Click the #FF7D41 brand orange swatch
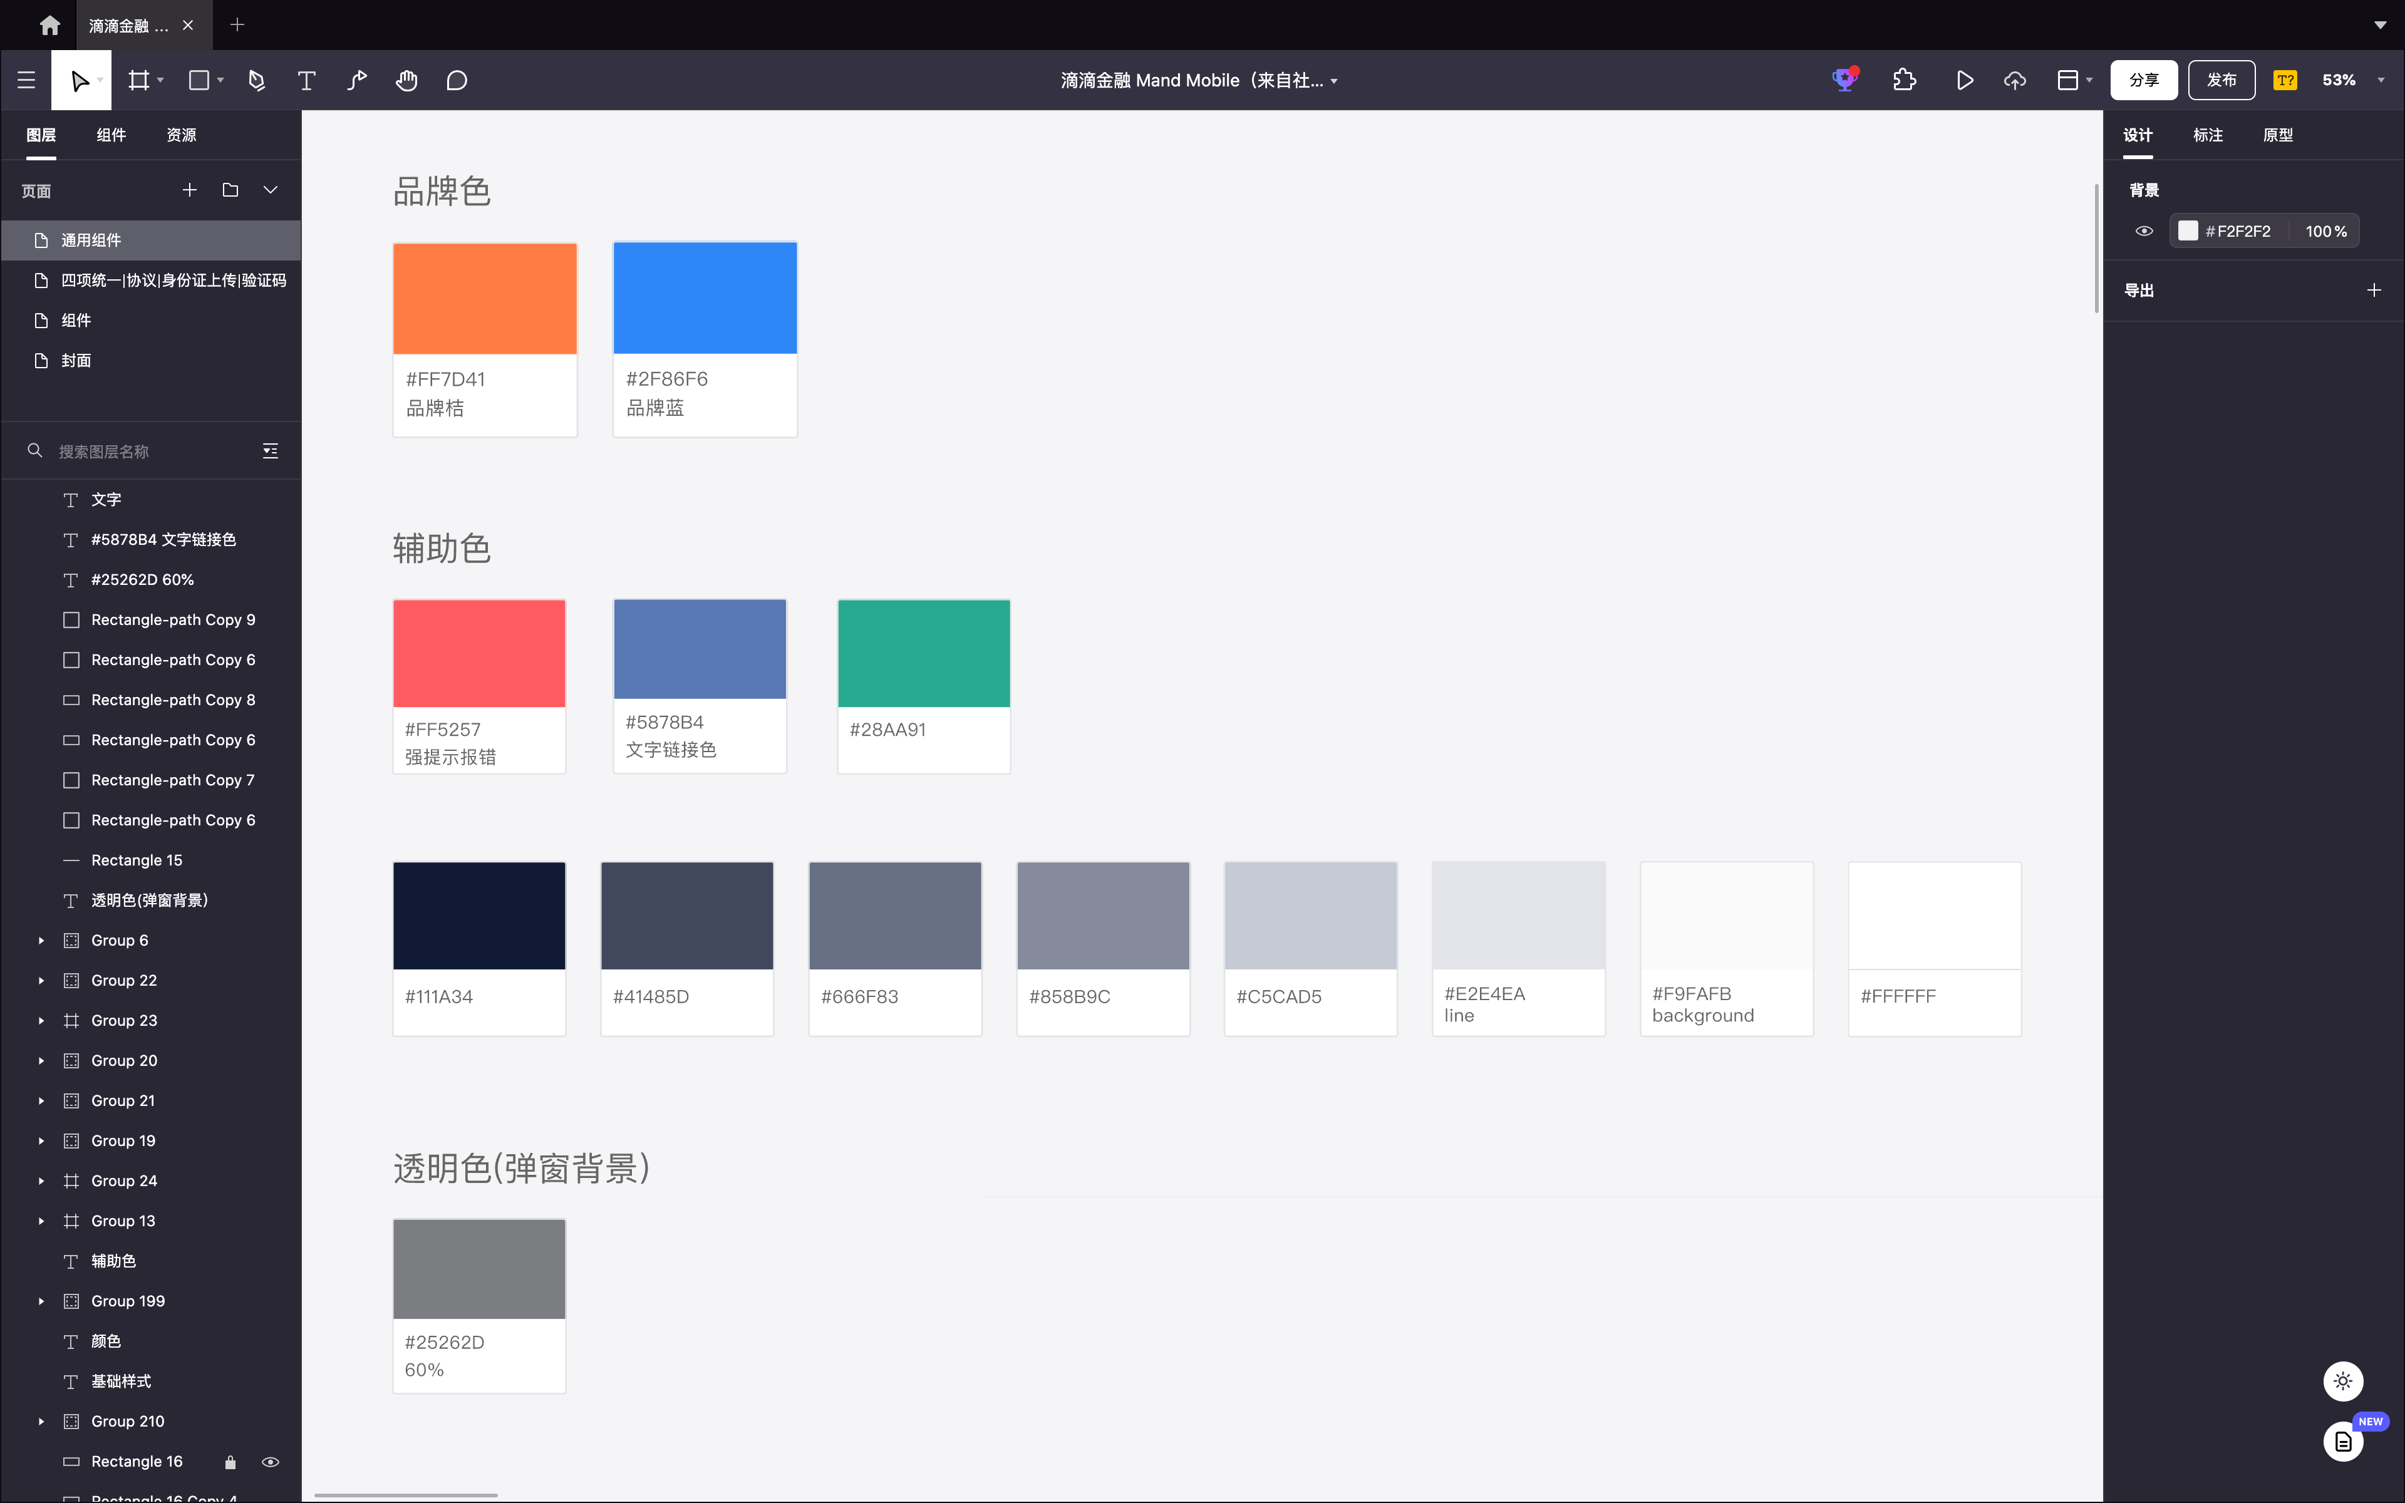 coord(485,298)
